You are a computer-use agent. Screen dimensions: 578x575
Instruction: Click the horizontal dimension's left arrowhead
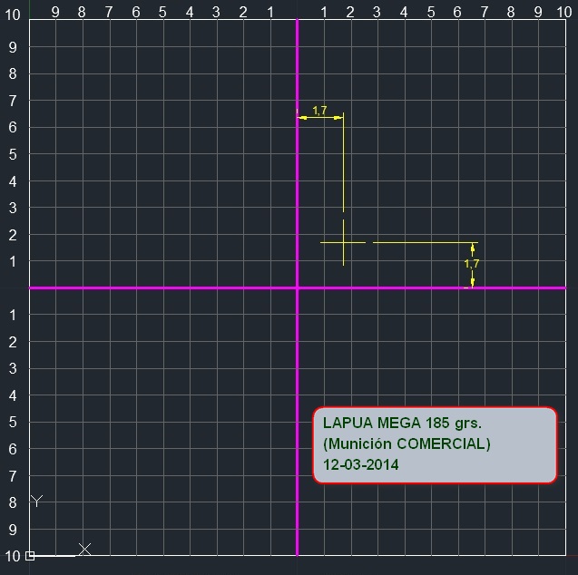click(302, 117)
